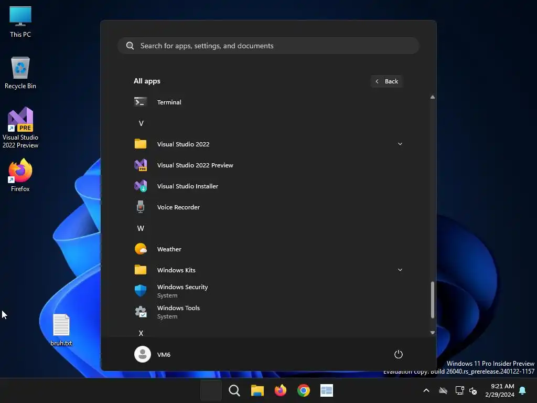Viewport: 537px width, 403px height.
Task: Open the Windows Security shield icon
Action: (x=141, y=291)
